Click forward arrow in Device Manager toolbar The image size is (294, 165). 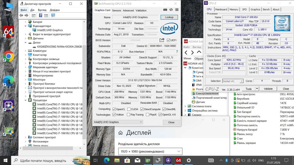[x=26, y=16]
